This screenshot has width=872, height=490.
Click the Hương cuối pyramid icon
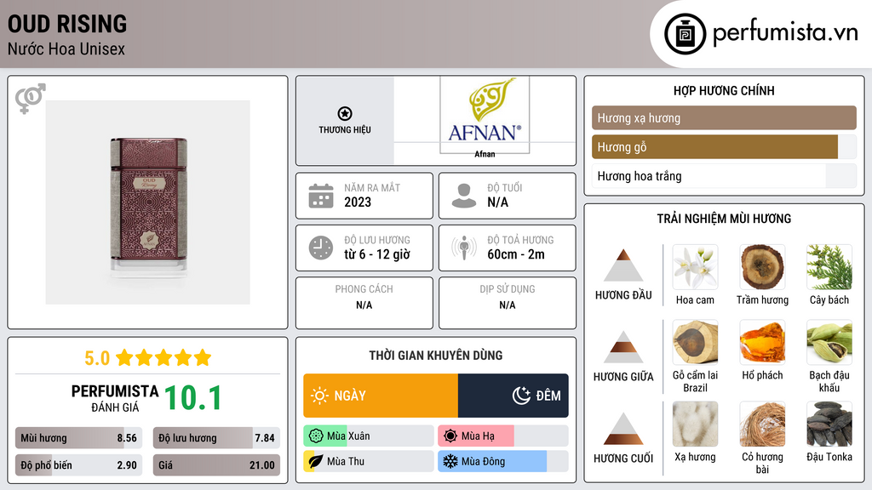tap(623, 429)
